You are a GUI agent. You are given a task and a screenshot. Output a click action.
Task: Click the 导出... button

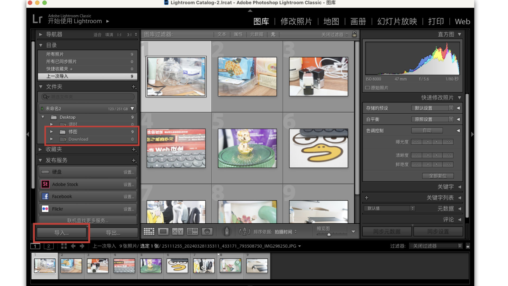pos(113,233)
